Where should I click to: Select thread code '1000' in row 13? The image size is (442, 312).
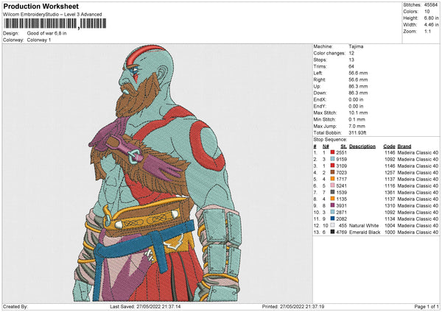[x=390, y=233]
